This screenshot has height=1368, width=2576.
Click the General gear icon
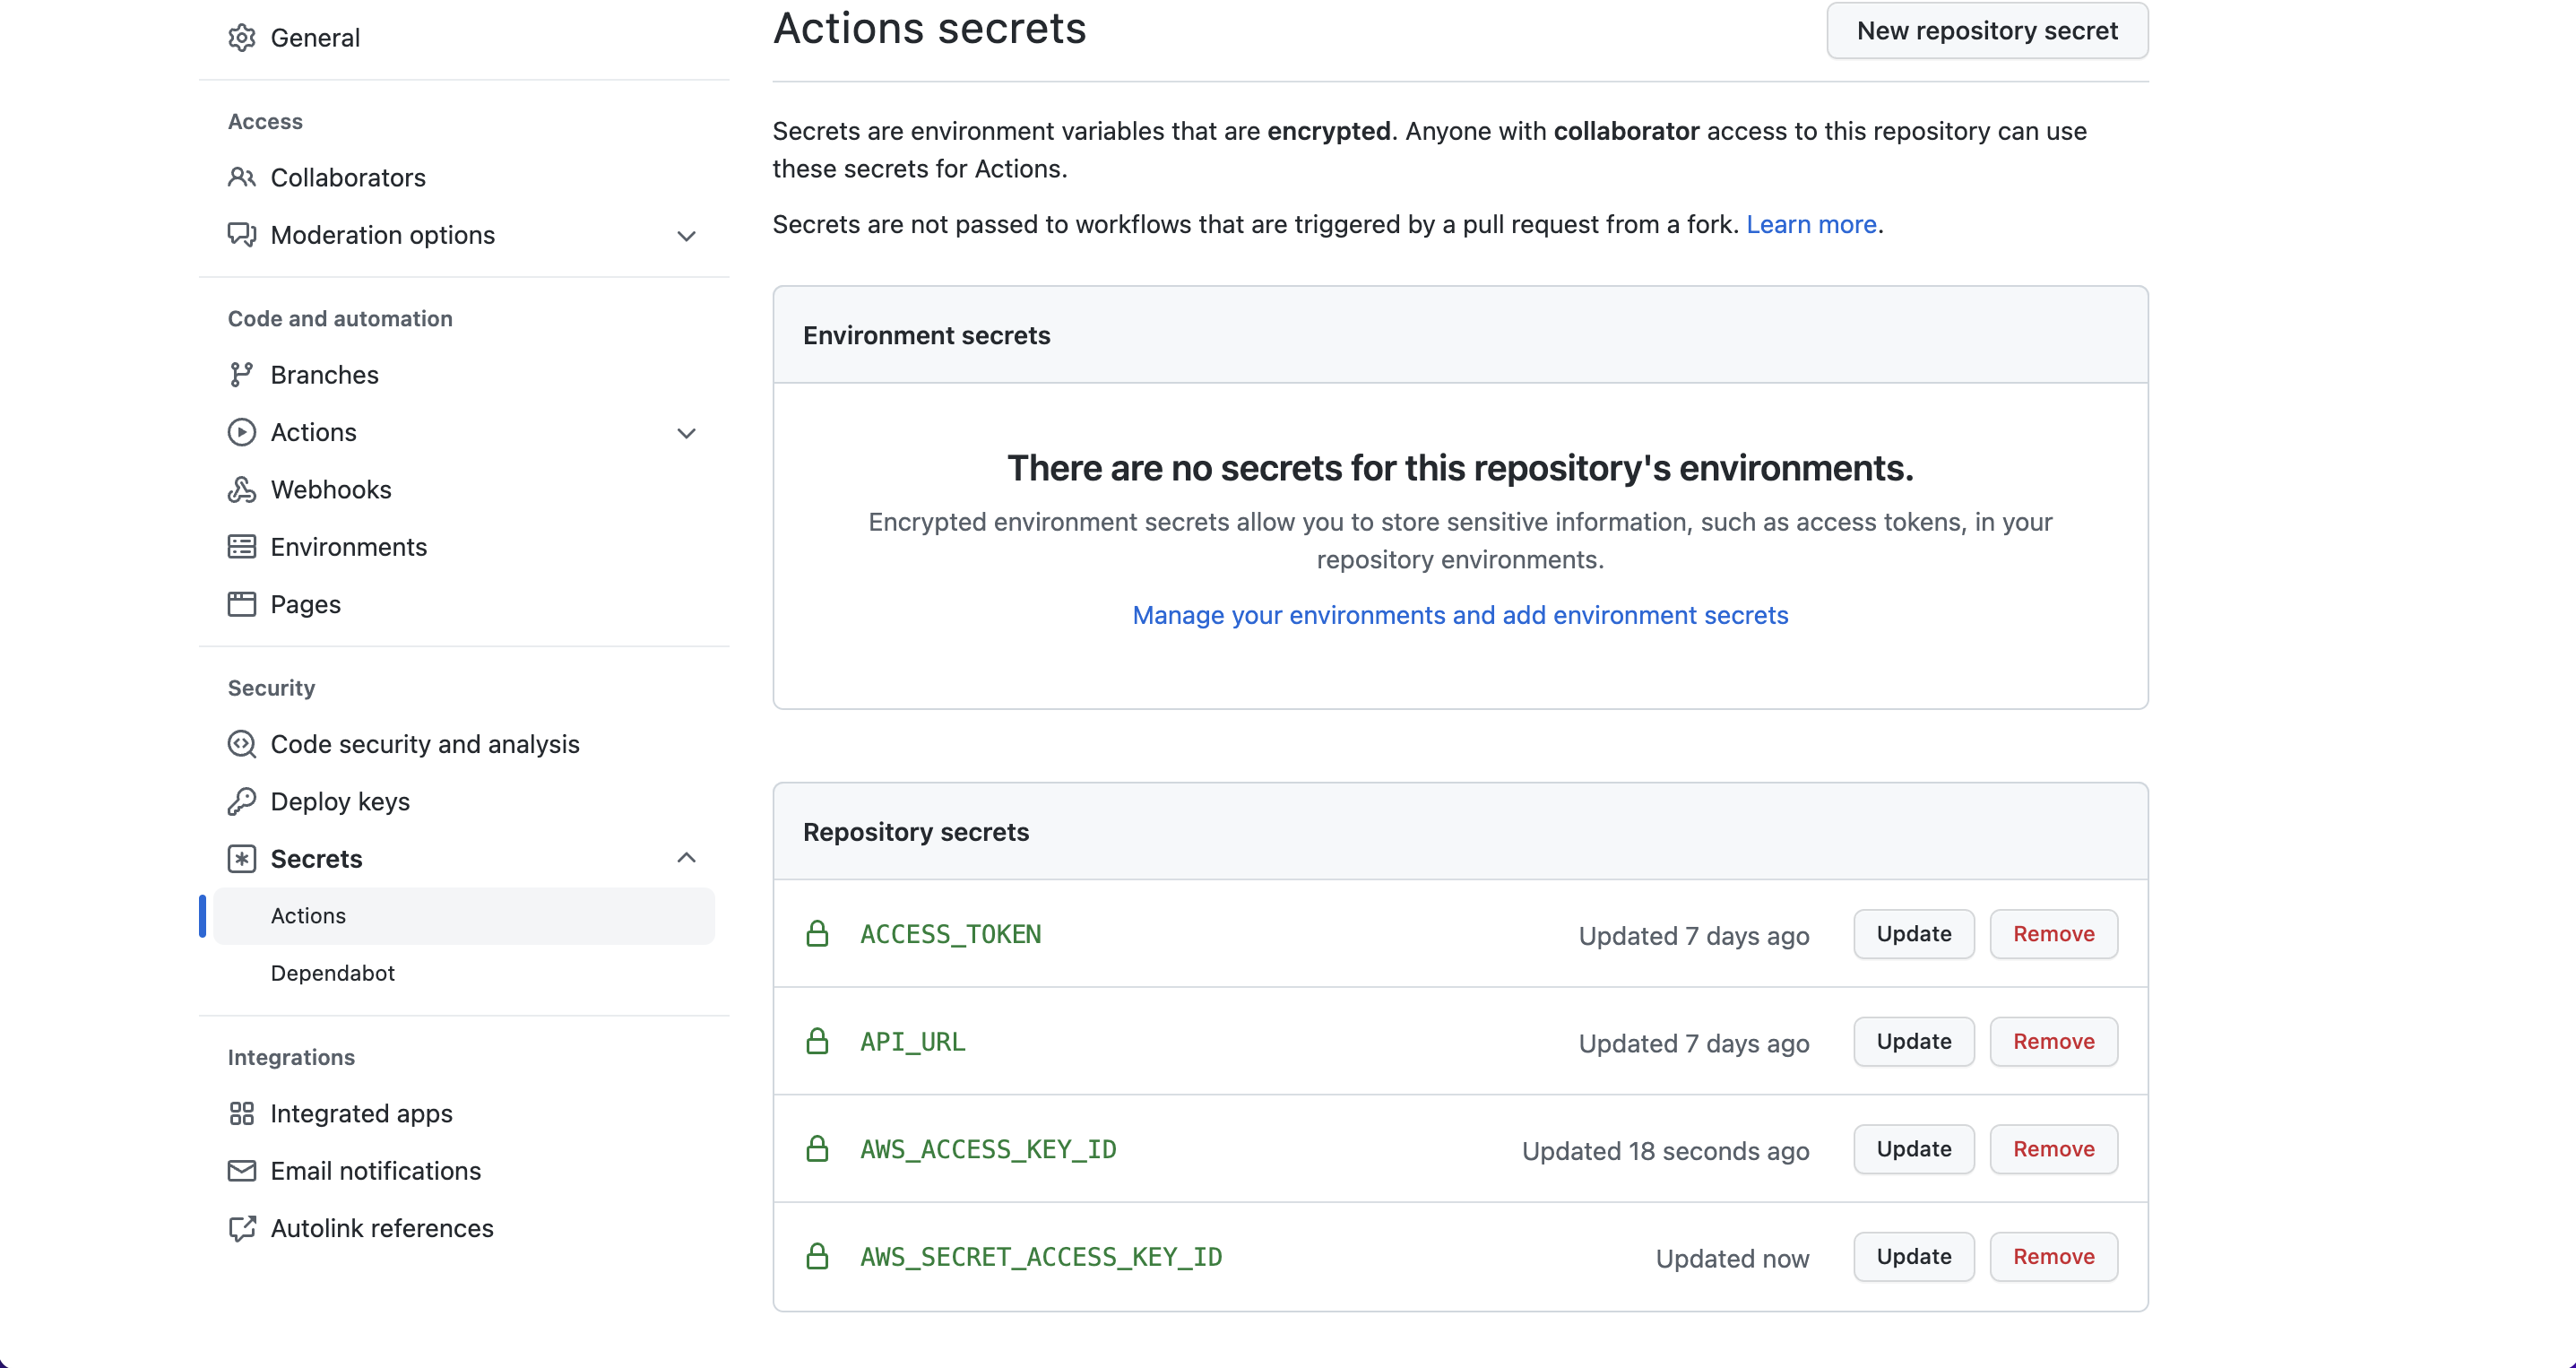tap(241, 38)
